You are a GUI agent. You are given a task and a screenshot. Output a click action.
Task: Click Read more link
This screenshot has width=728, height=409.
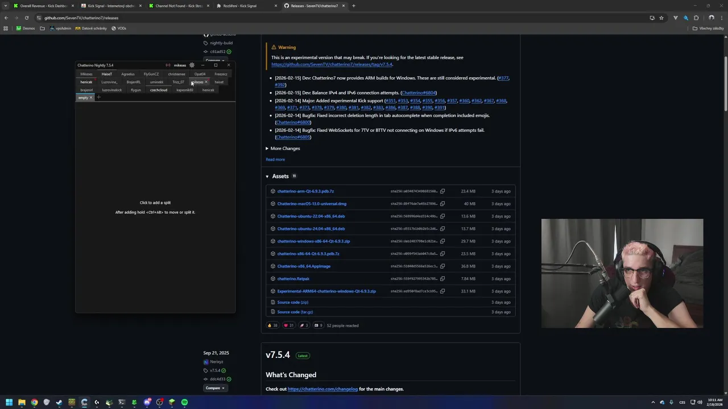pyautogui.click(x=275, y=160)
